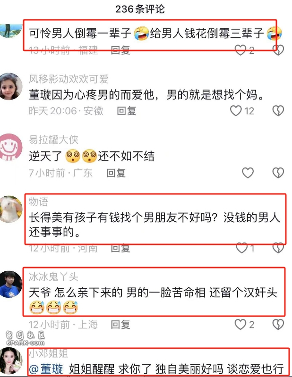The height and width of the screenshot is (377, 292).
Task: Reply to the 上海 comment
Action: tap(120, 324)
